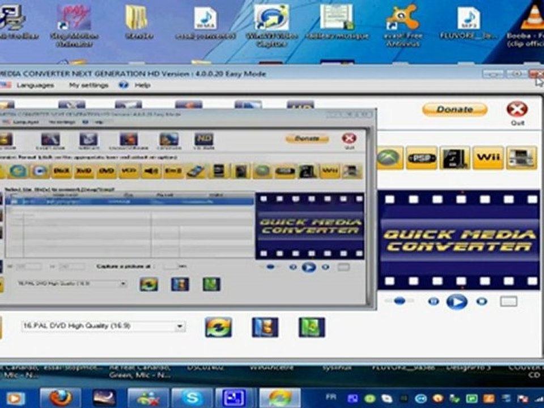Viewport: 544px width, 408px height.
Task: Open avast! Free Antivirus desktop icon
Action: tap(403, 27)
